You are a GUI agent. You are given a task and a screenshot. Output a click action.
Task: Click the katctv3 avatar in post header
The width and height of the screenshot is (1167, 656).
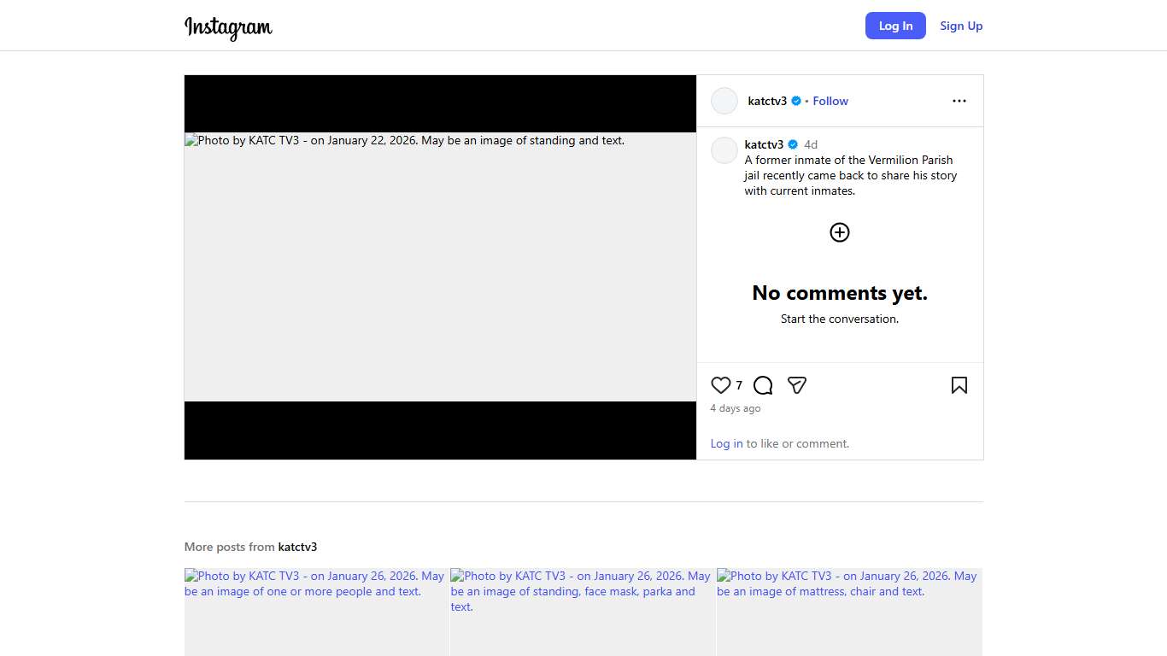724,101
